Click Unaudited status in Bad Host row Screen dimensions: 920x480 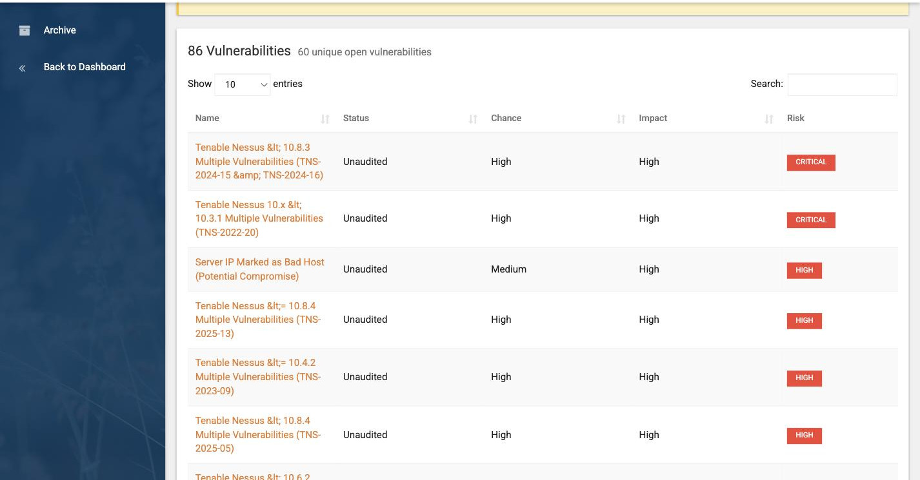tap(365, 269)
